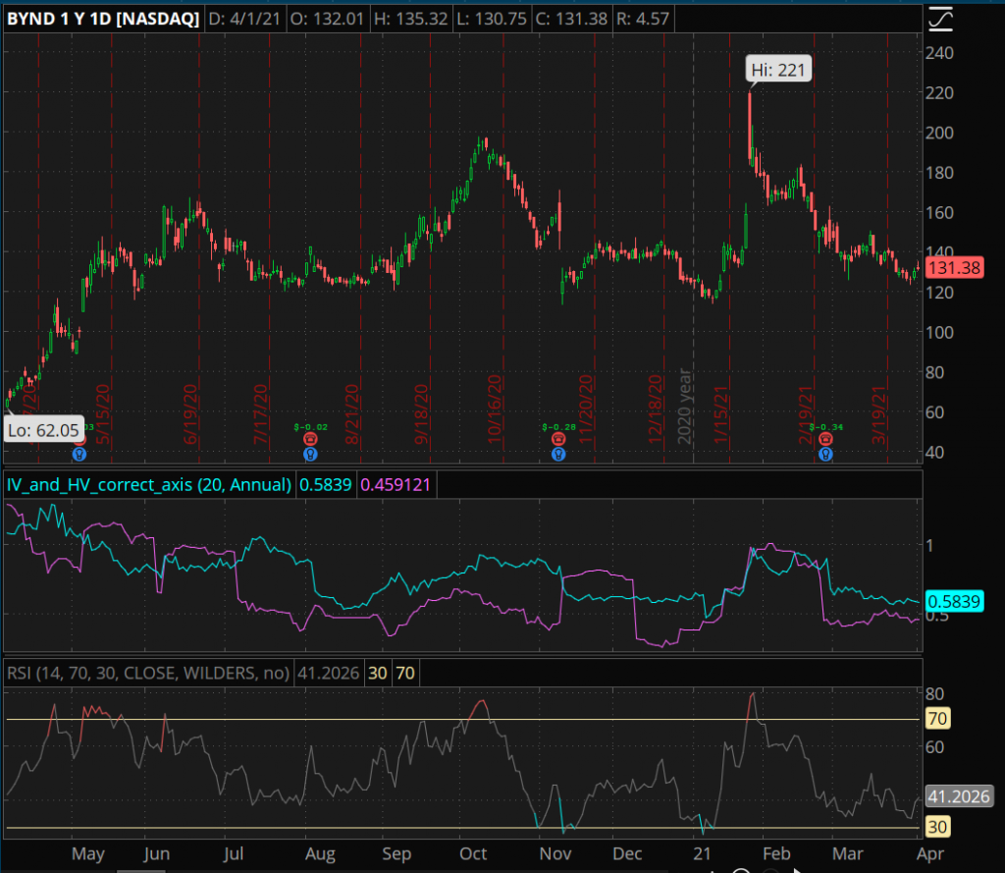The height and width of the screenshot is (873, 1005).
Task: Click Feb on the time axis
Action: point(776,853)
